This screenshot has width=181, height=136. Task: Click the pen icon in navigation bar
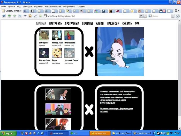click(x=35, y=16)
